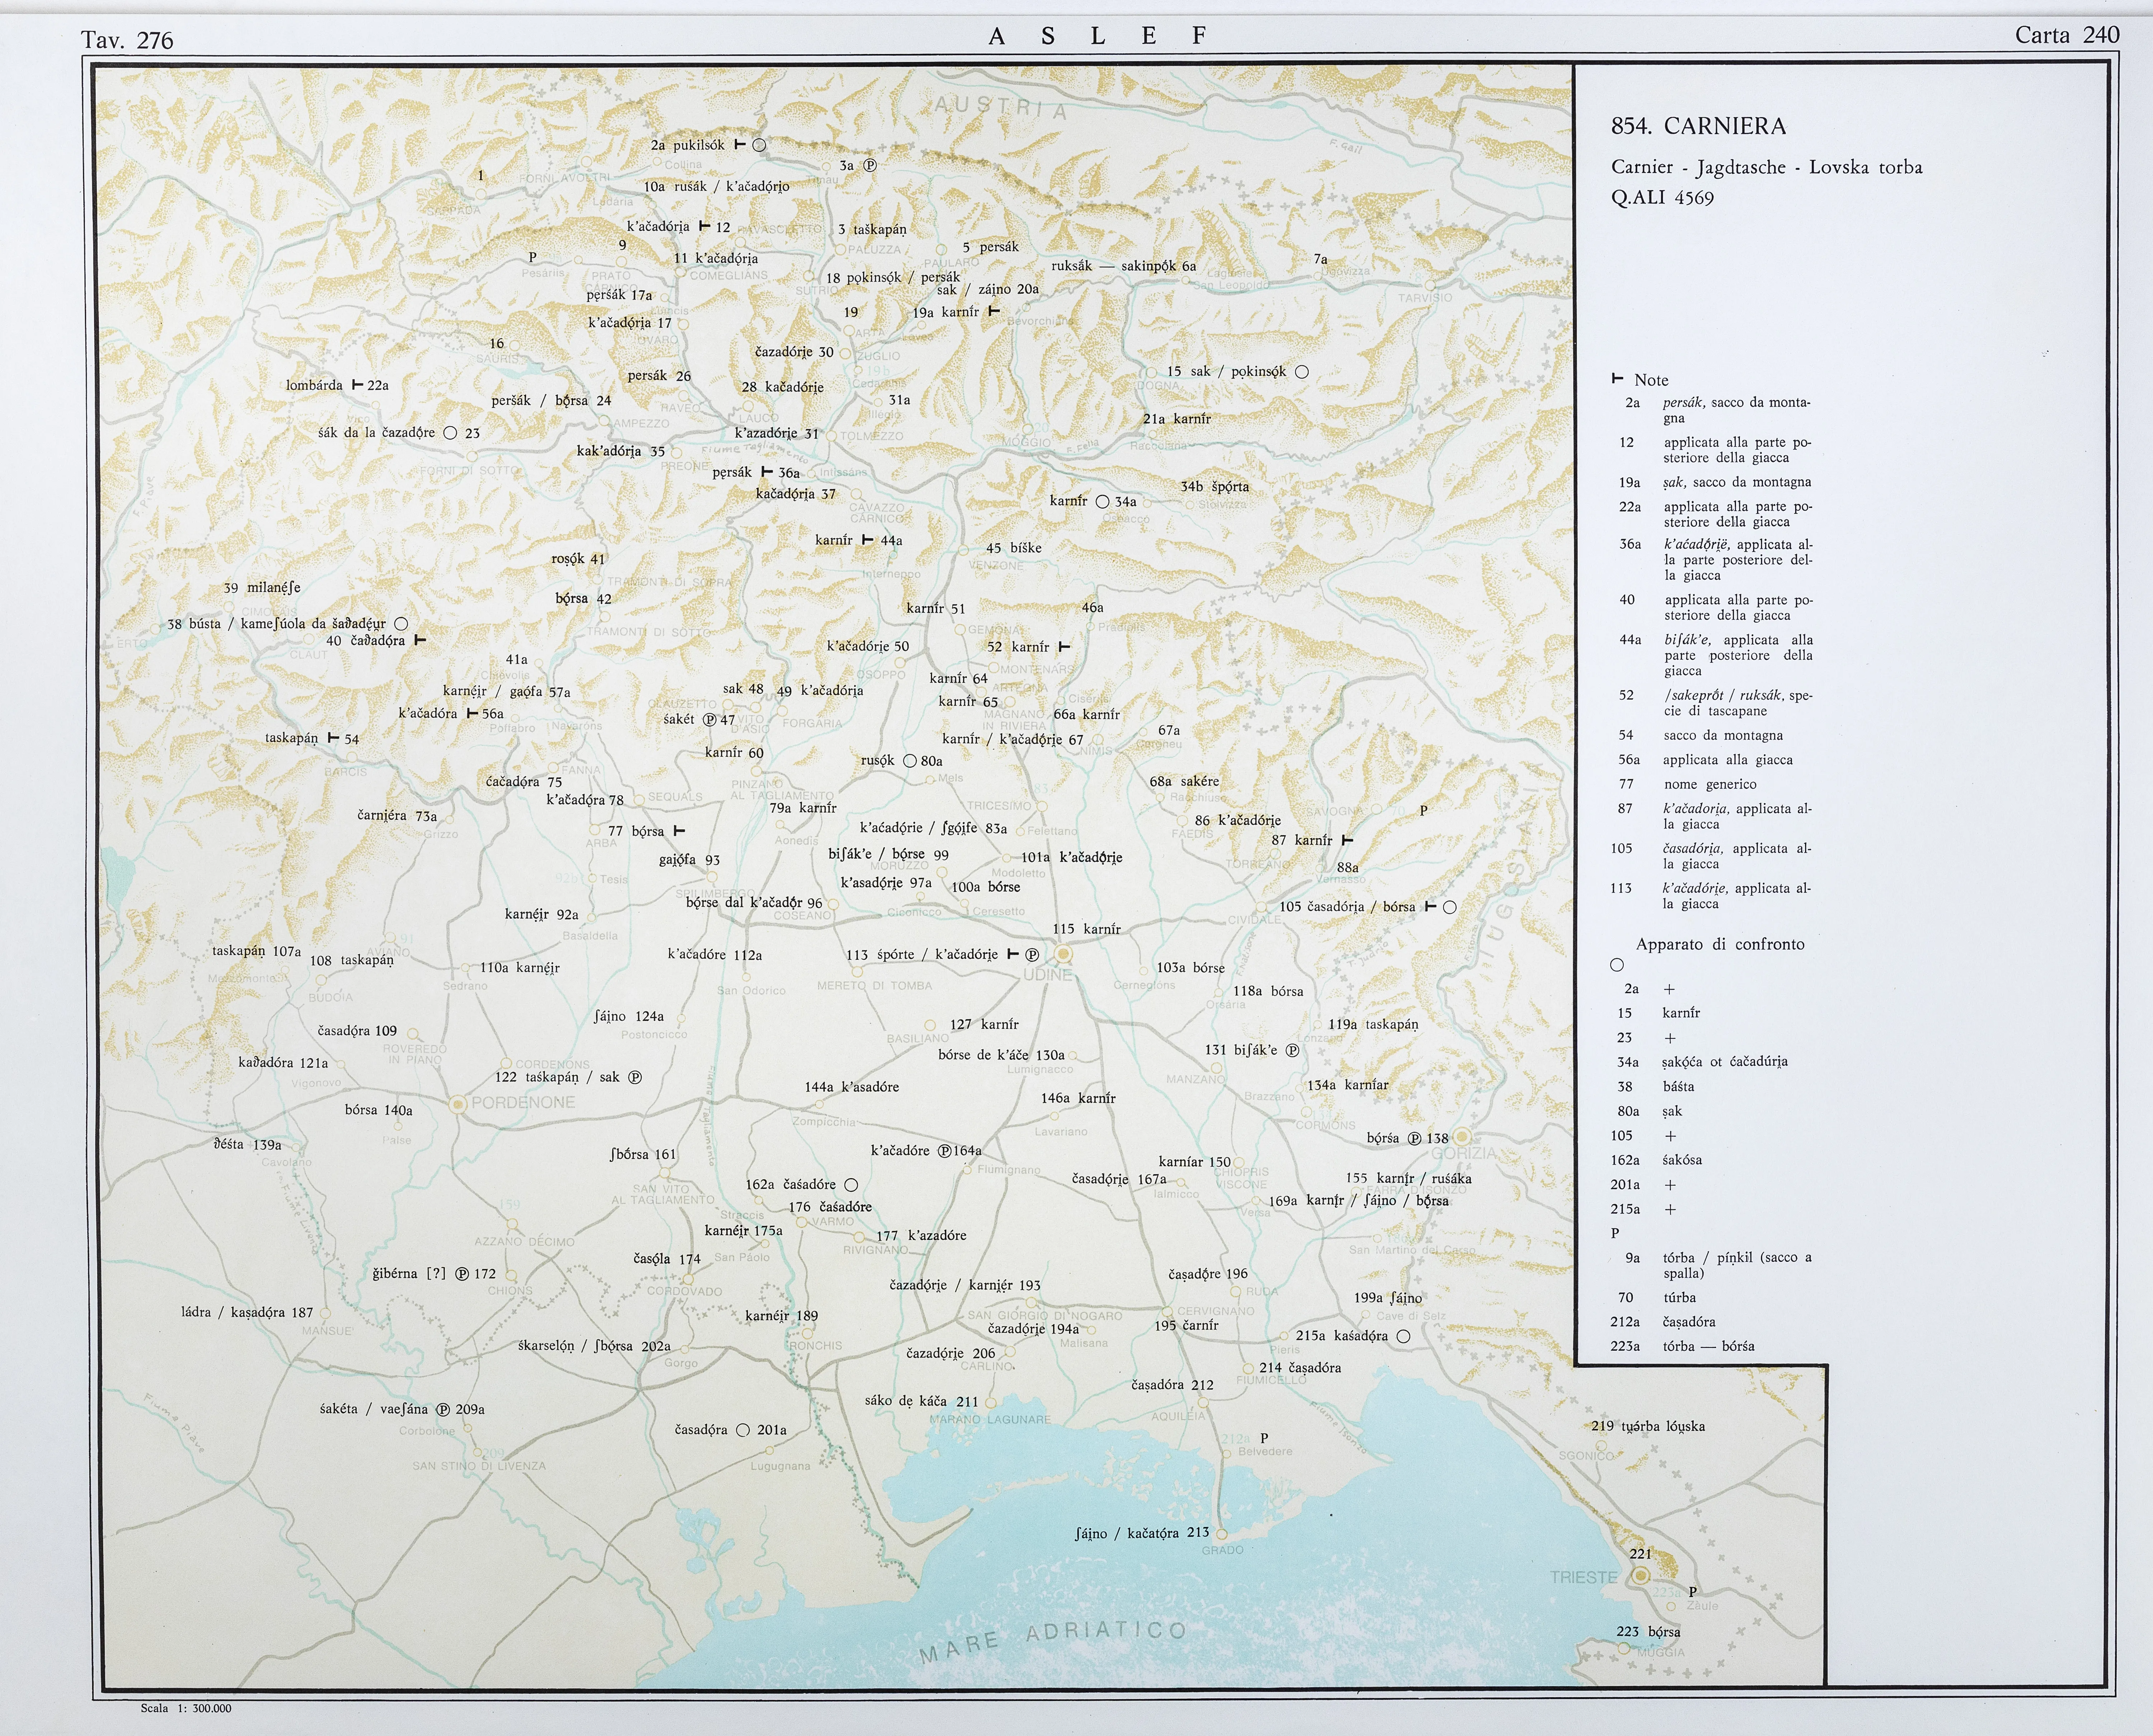This screenshot has width=2153, height=1736.
Task: Click the Gorizia city marker circle
Action: (x=1462, y=1137)
